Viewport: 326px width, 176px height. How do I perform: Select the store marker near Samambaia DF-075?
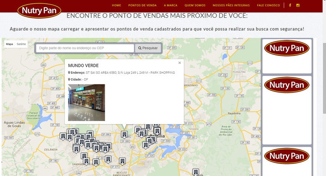(122, 161)
